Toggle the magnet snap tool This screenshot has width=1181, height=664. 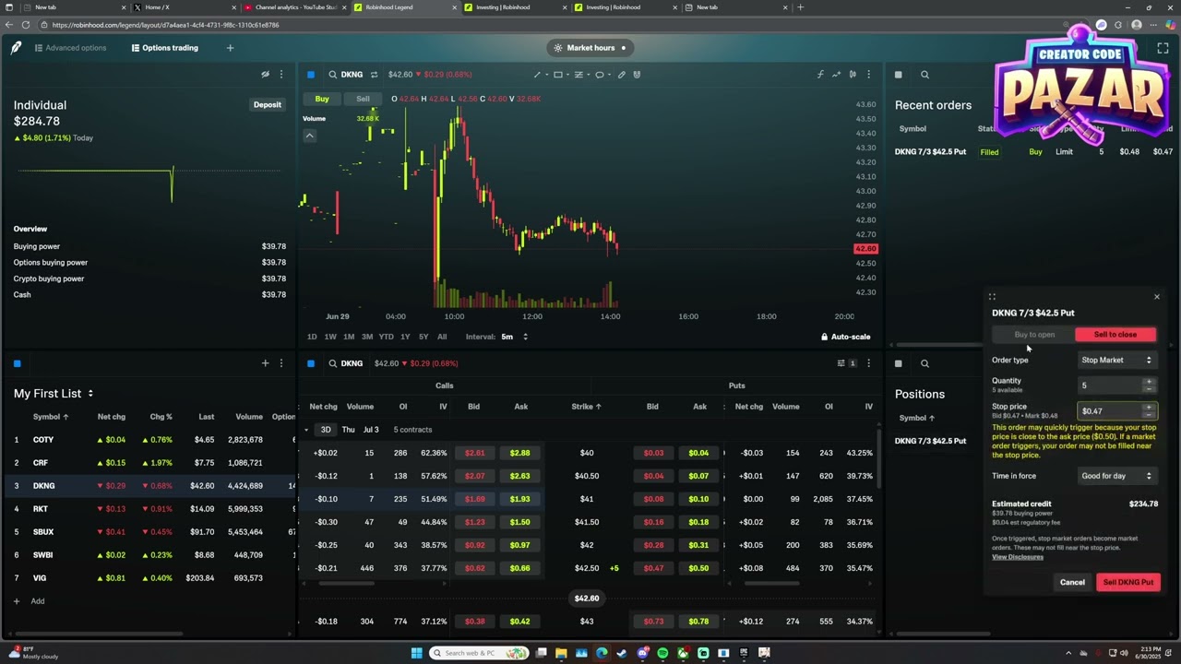pos(637,75)
